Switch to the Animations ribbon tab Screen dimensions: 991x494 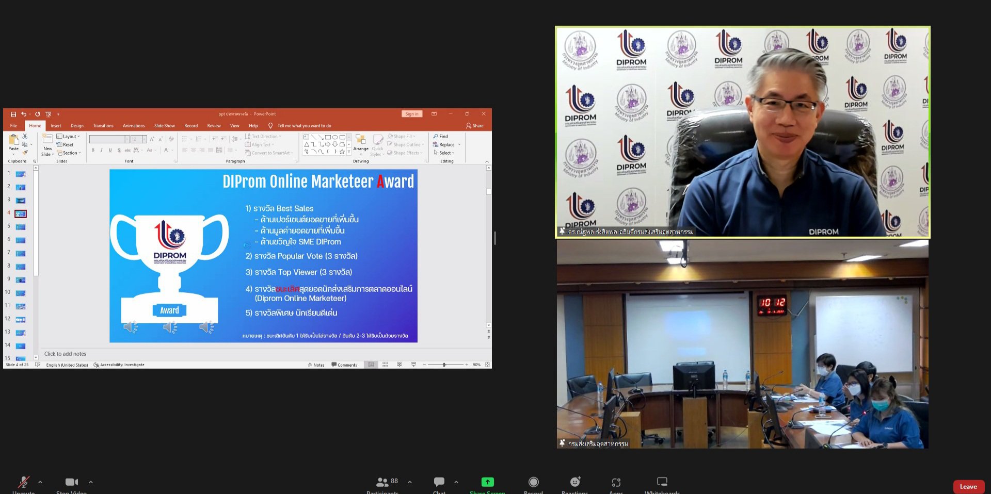(x=134, y=126)
